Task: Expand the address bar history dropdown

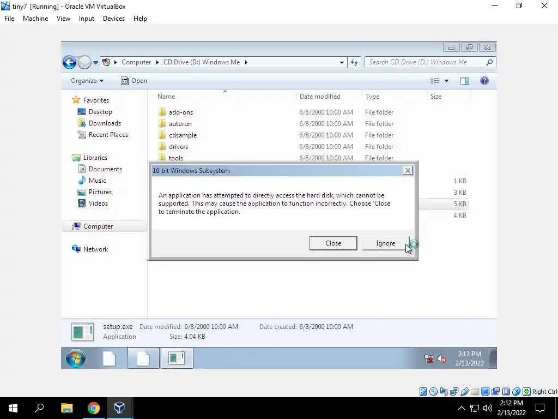Action: [x=342, y=62]
